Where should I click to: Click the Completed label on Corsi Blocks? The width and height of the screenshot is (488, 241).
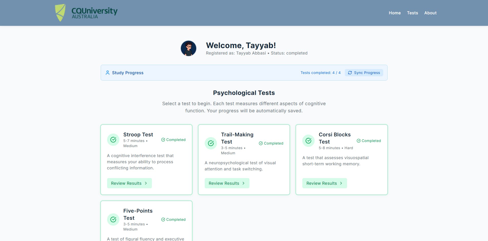(x=371, y=141)
